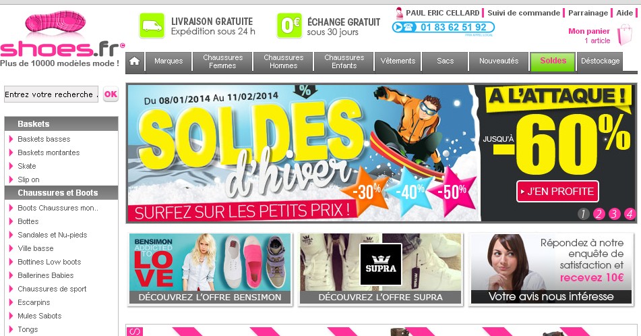Open Suivi de commande link
The image size is (641, 336).
pyautogui.click(x=524, y=13)
